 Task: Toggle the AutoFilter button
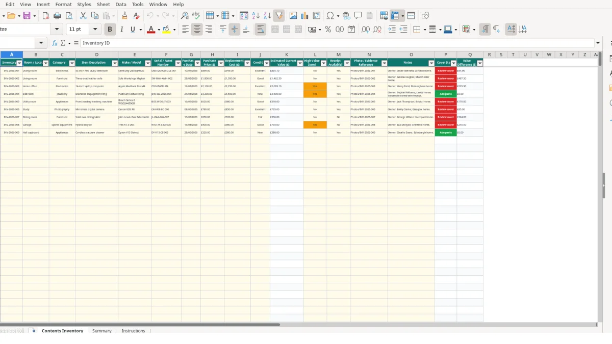click(x=279, y=16)
